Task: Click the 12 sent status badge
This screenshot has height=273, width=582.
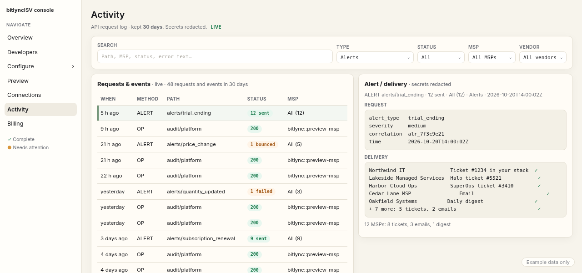Action: (260, 113)
